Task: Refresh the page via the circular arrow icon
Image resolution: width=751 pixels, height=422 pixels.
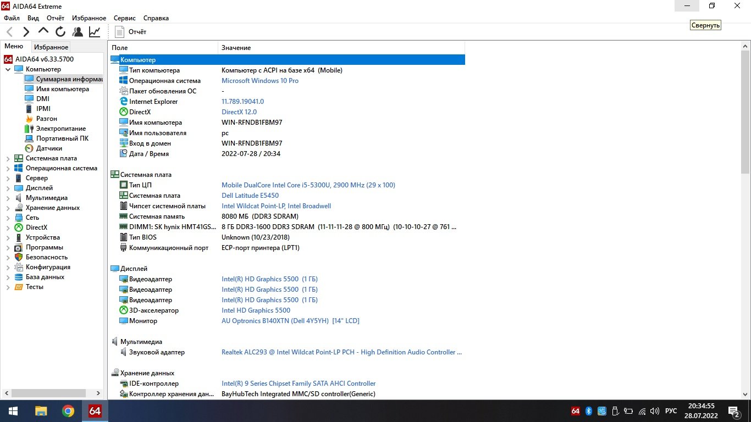Action: click(x=60, y=32)
